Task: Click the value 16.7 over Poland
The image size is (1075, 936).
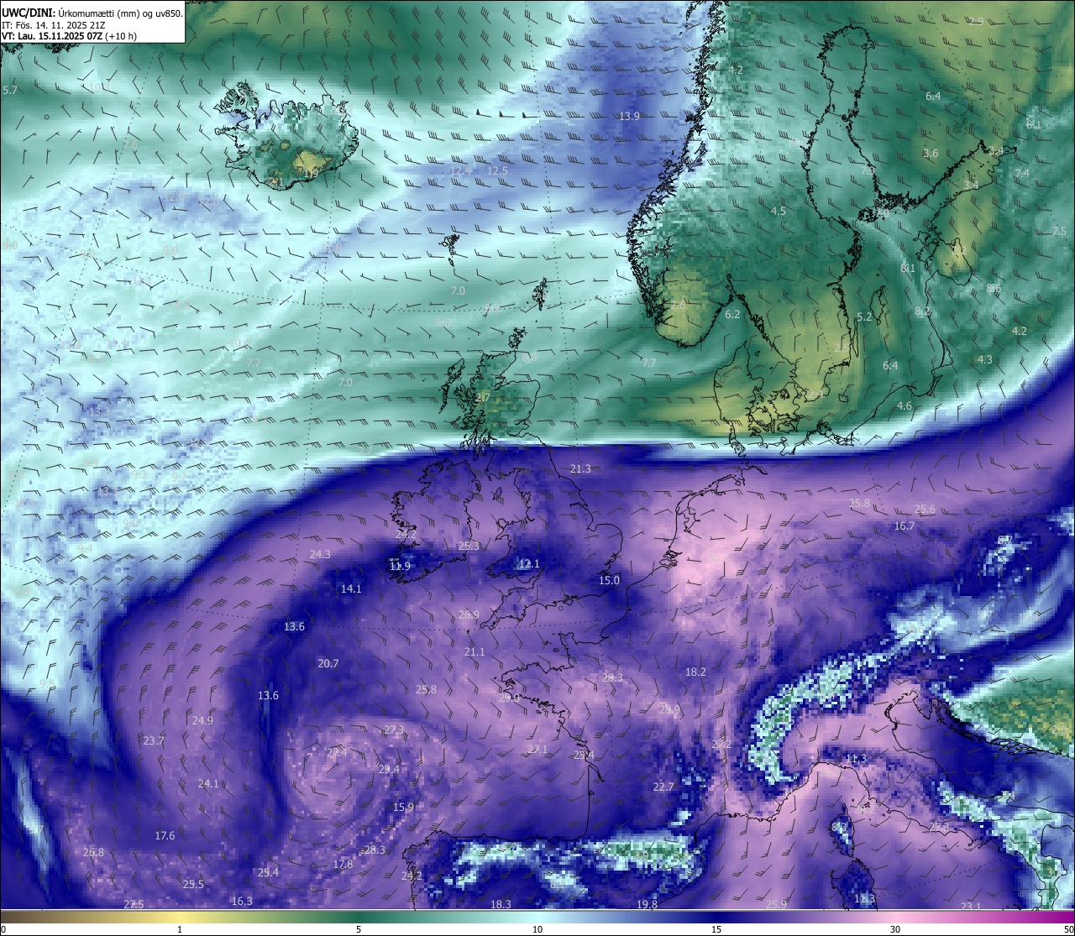Action: (x=905, y=526)
